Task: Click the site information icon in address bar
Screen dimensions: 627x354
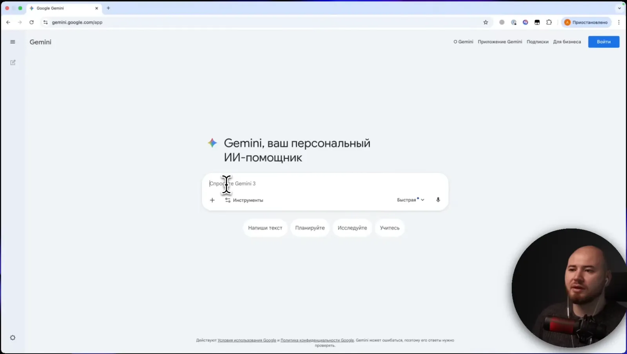Action: (45, 22)
